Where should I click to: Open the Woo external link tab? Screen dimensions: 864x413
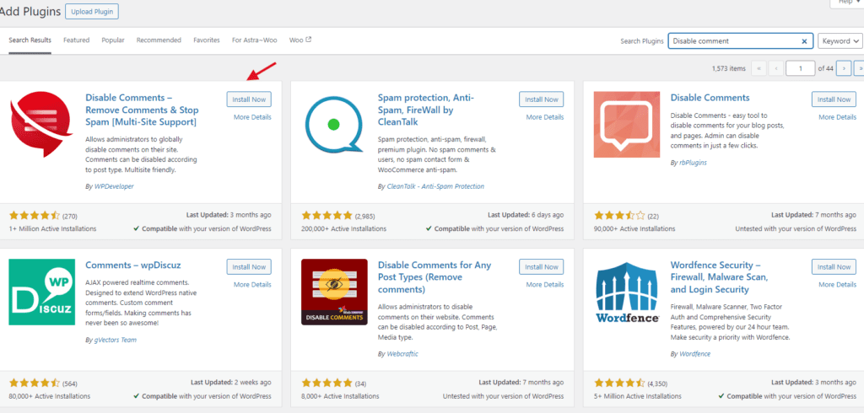click(x=300, y=40)
